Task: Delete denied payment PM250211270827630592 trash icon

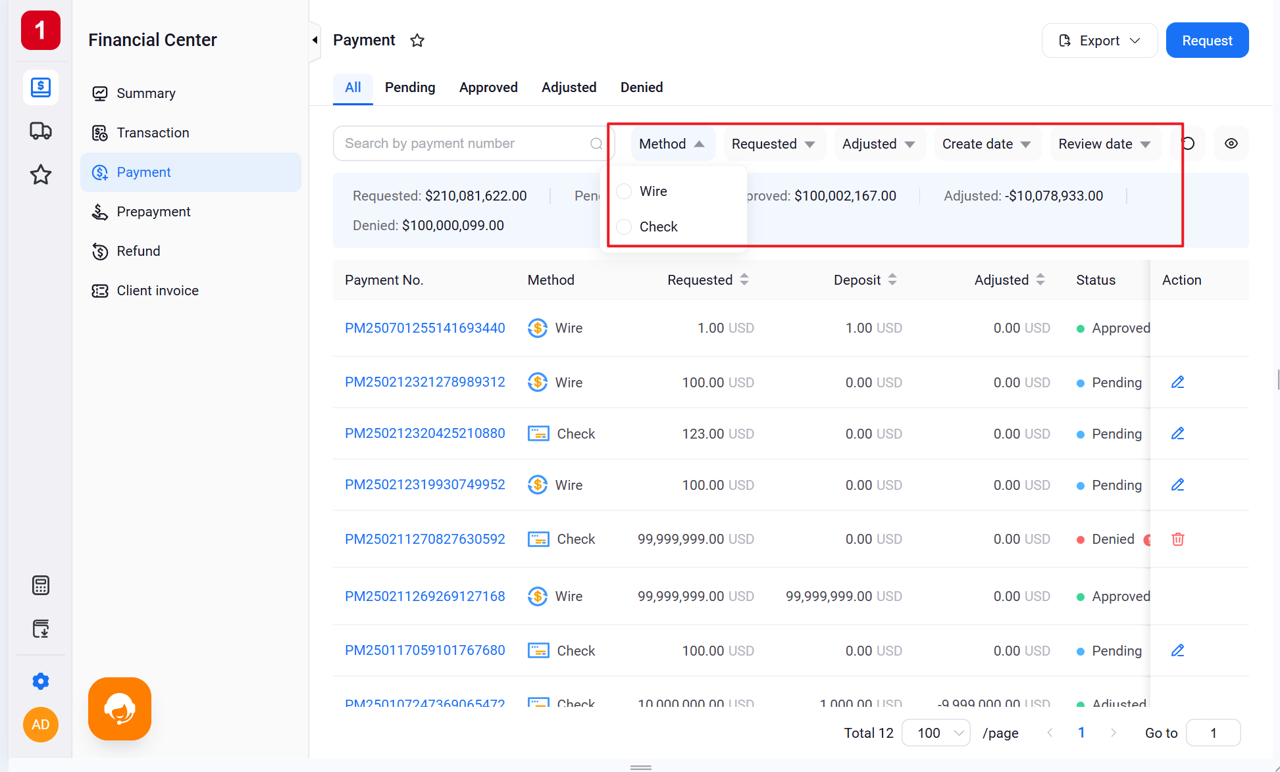Action: [x=1178, y=539]
